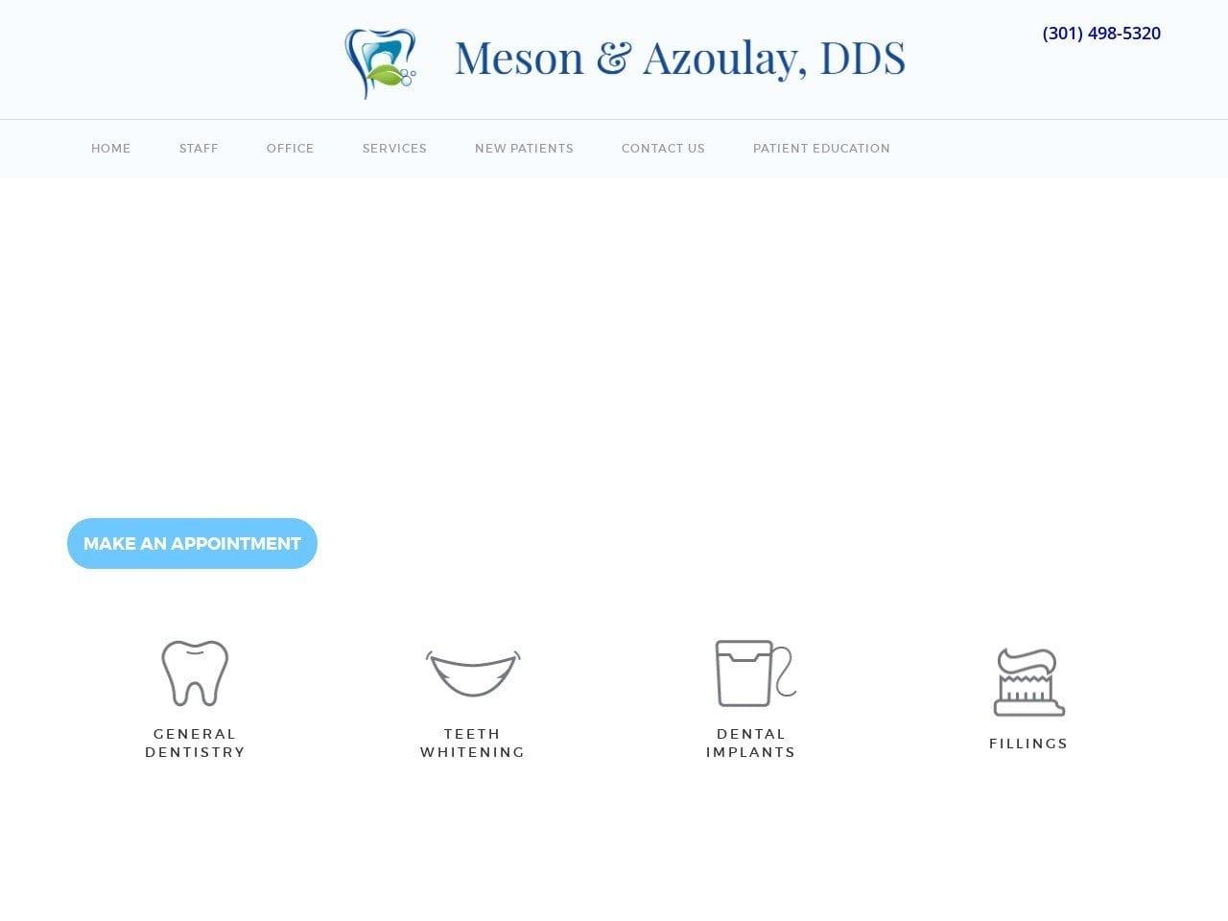Go to the Office menu item

tap(291, 149)
